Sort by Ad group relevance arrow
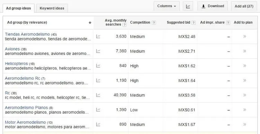This screenshot has width=260, height=134. pos(90,23)
